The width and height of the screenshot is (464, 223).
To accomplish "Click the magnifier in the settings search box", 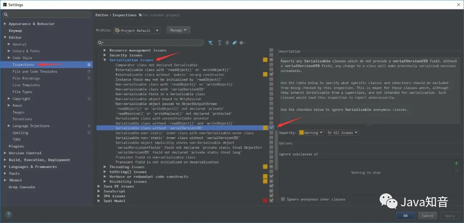I will pyautogui.click(x=6, y=15).
